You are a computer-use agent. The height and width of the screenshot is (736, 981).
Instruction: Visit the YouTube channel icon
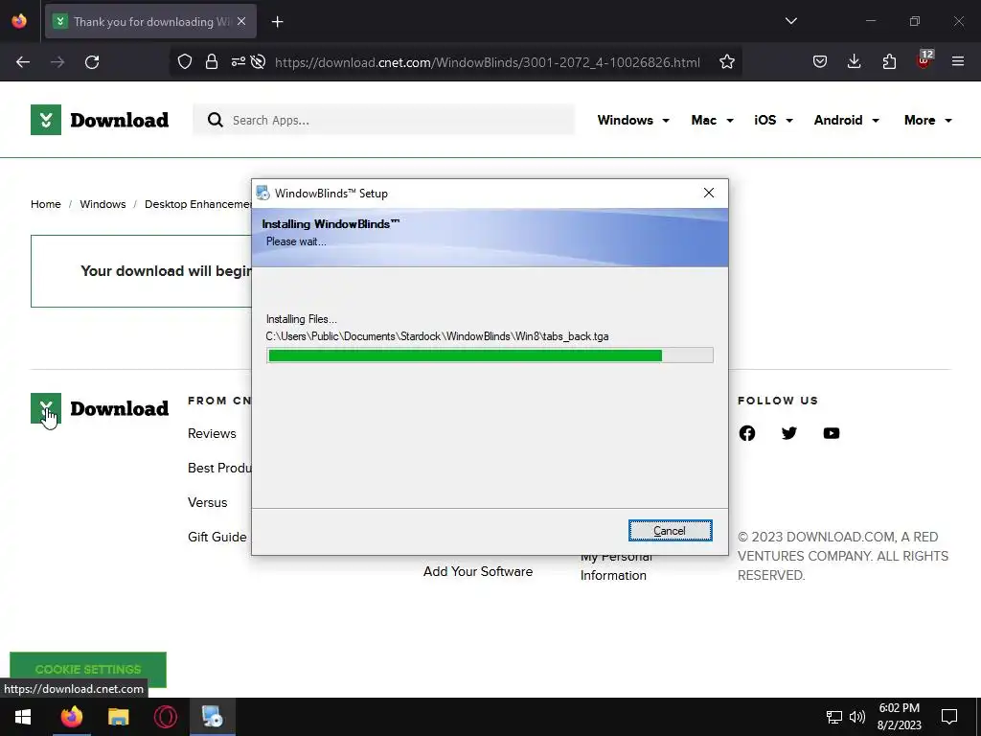832,433
